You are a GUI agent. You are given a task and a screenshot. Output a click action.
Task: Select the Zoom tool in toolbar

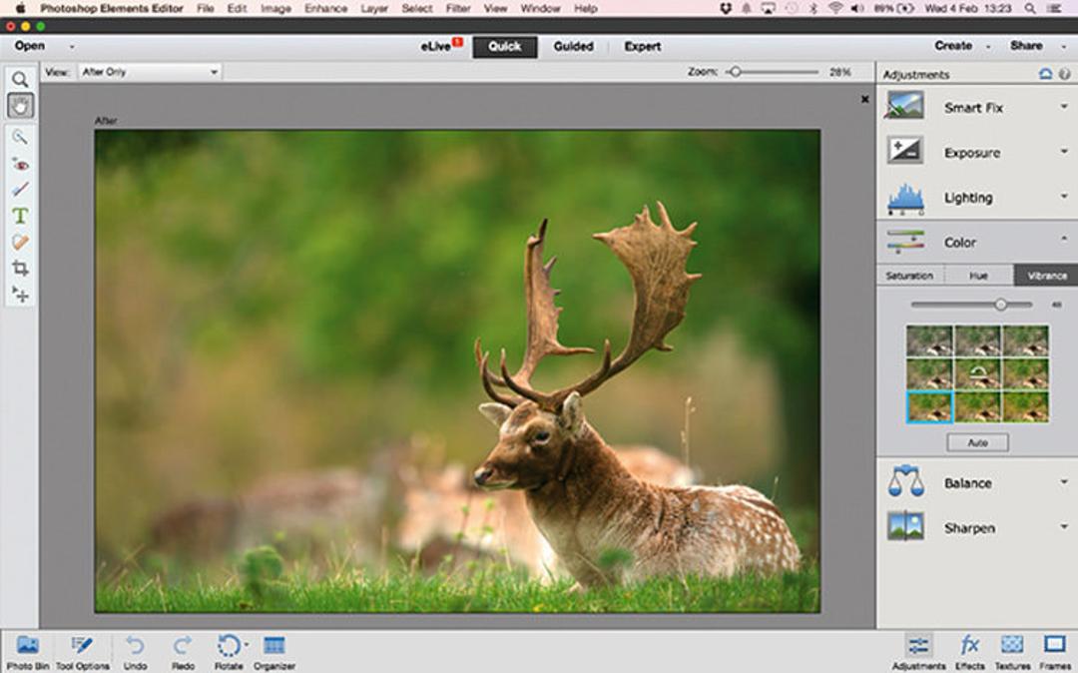click(20, 79)
